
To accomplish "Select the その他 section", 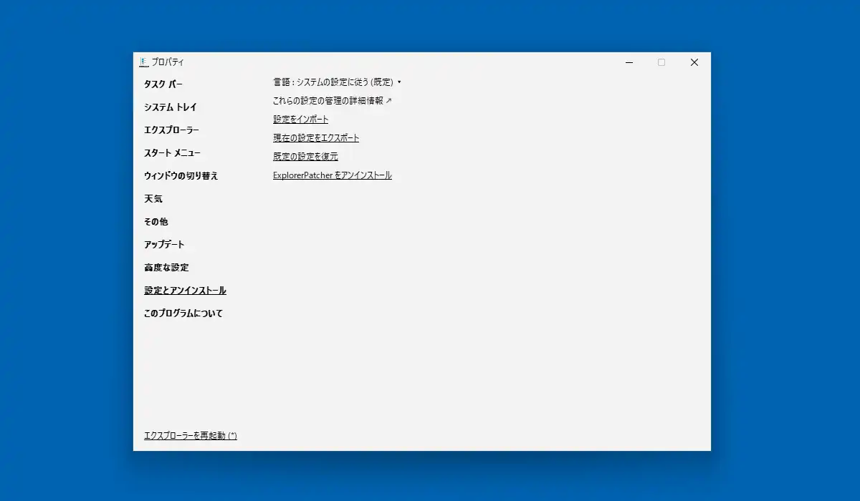I will [x=156, y=222].
